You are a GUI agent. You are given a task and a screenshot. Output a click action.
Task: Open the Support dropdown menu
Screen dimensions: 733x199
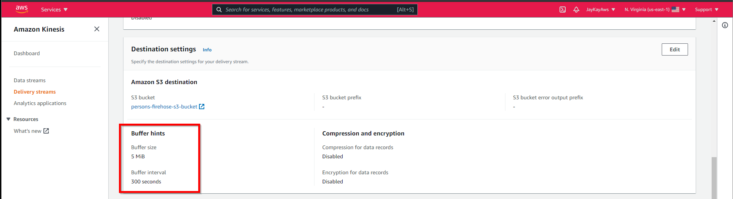coord(706,10)
